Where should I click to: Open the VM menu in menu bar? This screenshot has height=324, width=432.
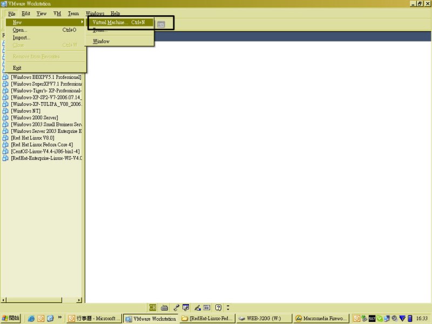pos(57,13)
